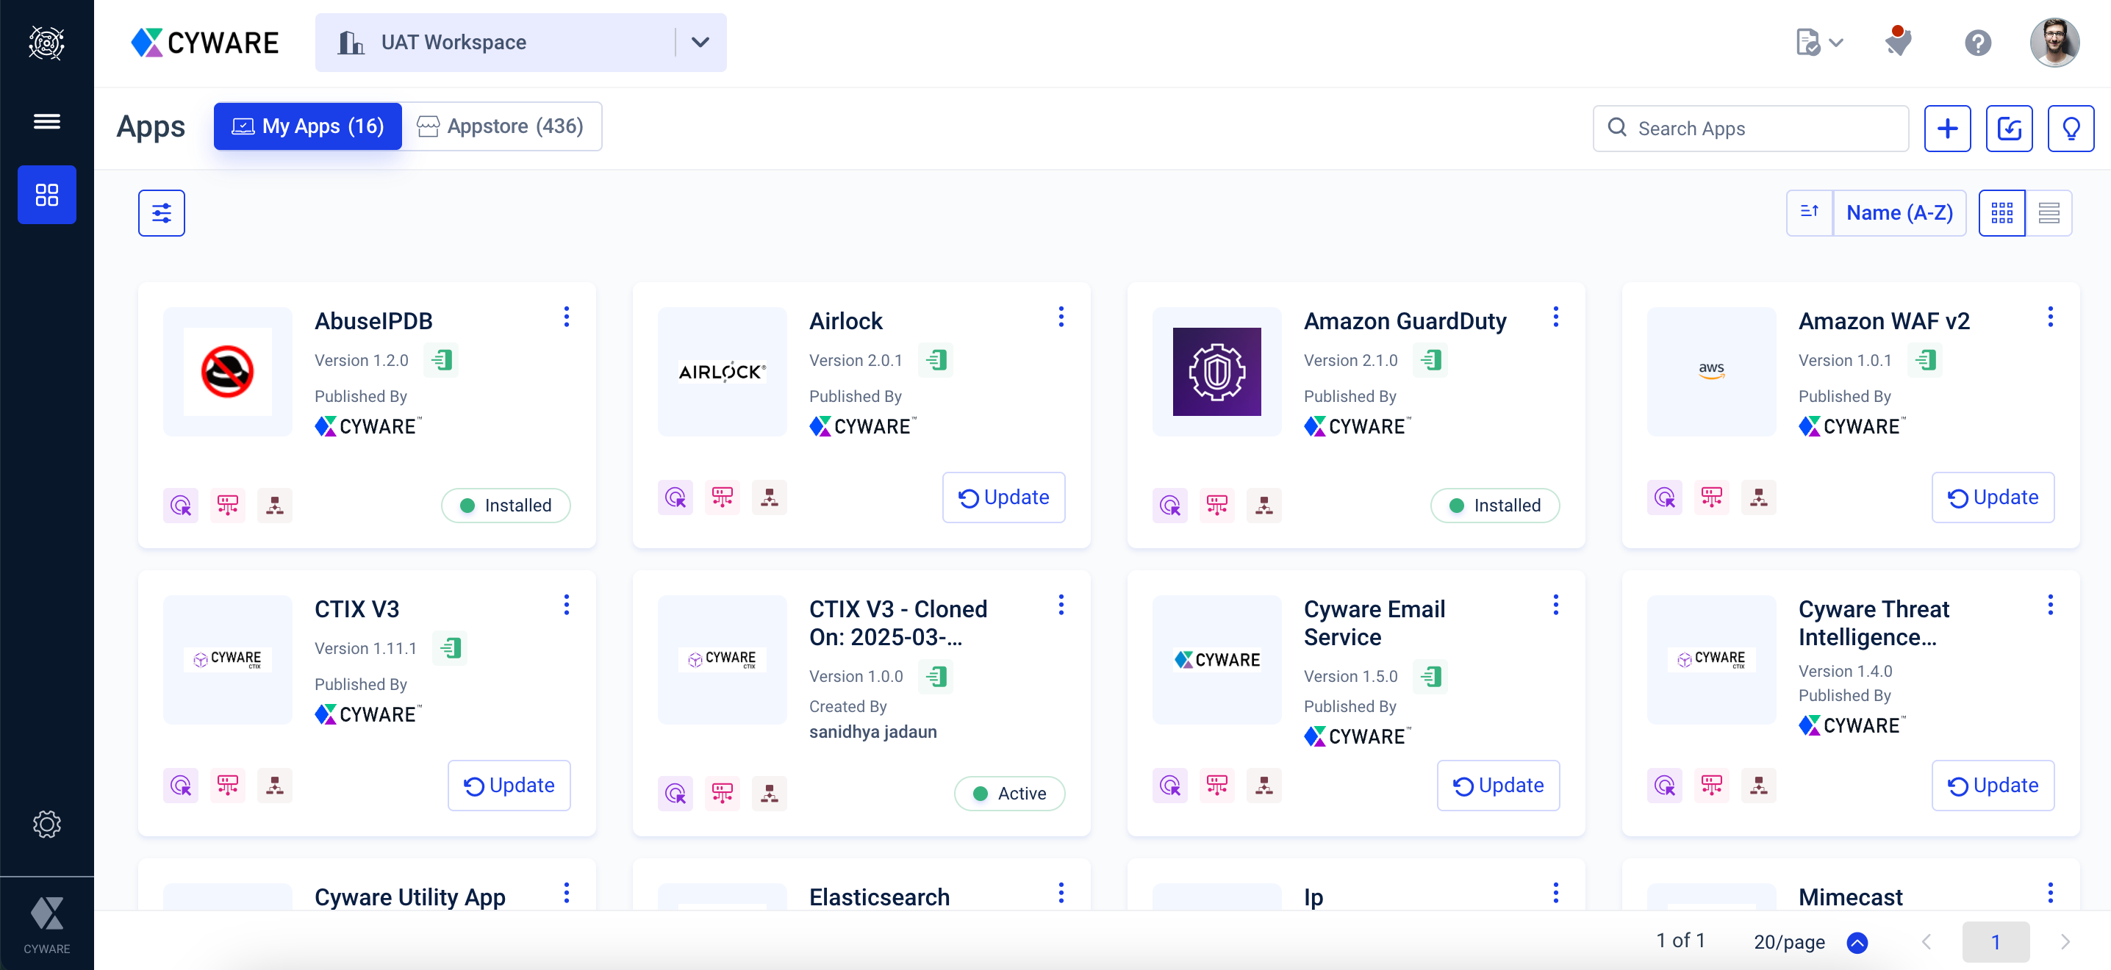Expand the UAT Workspace selector
2111x970 pixels.
pos(520,43)
